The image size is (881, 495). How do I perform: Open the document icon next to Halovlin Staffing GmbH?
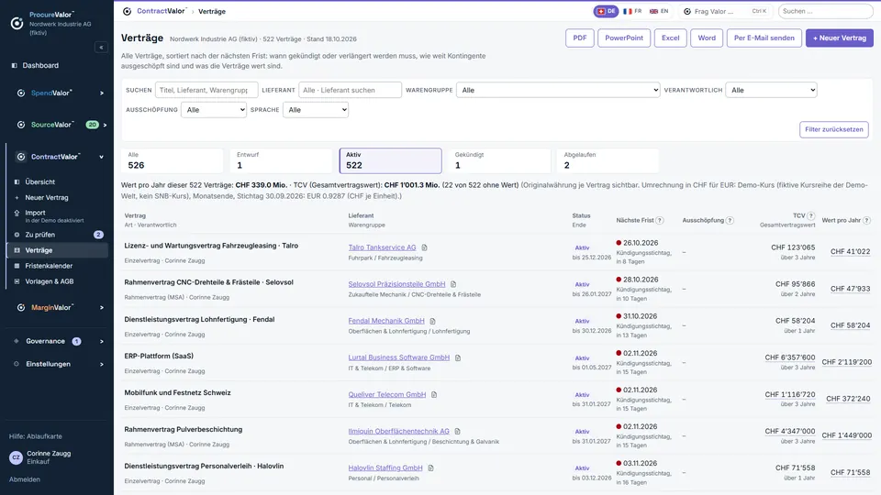coord(431,468)
